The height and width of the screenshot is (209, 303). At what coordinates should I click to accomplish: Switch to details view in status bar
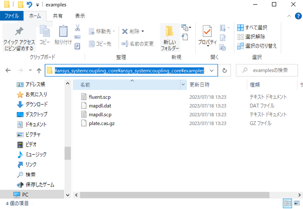(x=288, y=203)
